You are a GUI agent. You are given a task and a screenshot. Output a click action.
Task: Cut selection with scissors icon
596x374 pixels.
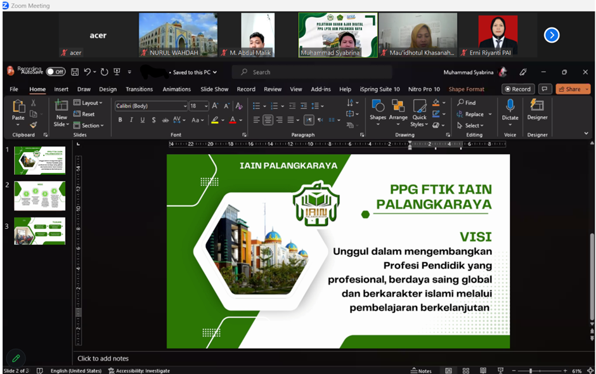34,103
